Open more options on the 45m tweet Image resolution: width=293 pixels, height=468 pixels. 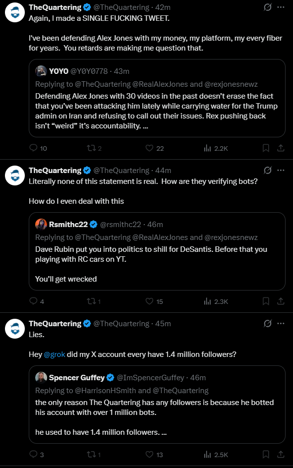pyautogui.click(x=281, y=323)
